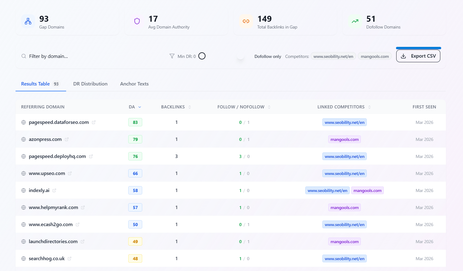Screen dimensions: 463x271
Task: Click the Total Backlinks in Gap link icon
Action: coord(246,21)
